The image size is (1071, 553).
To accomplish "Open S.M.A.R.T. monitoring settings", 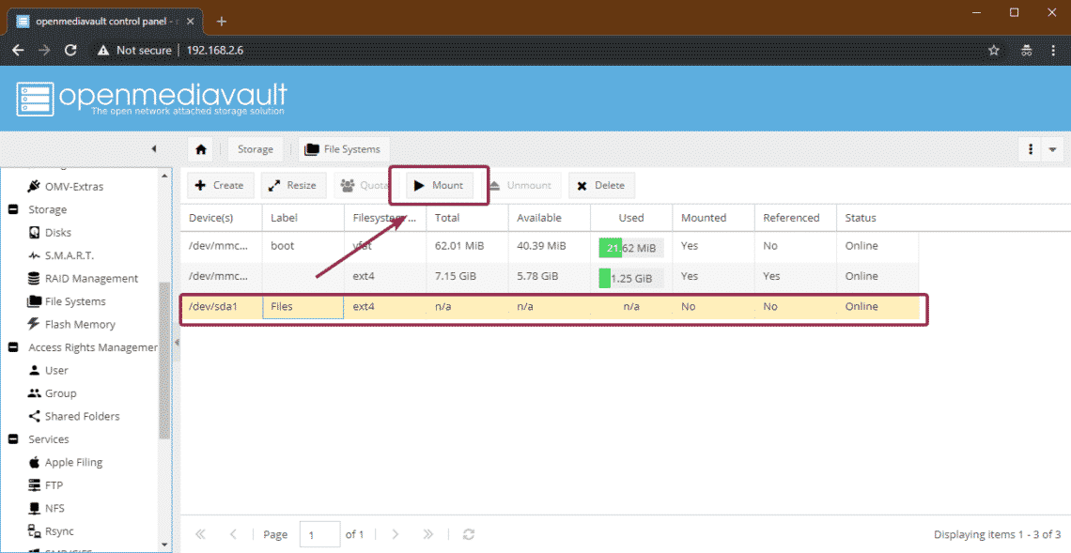I will (61, 255).
